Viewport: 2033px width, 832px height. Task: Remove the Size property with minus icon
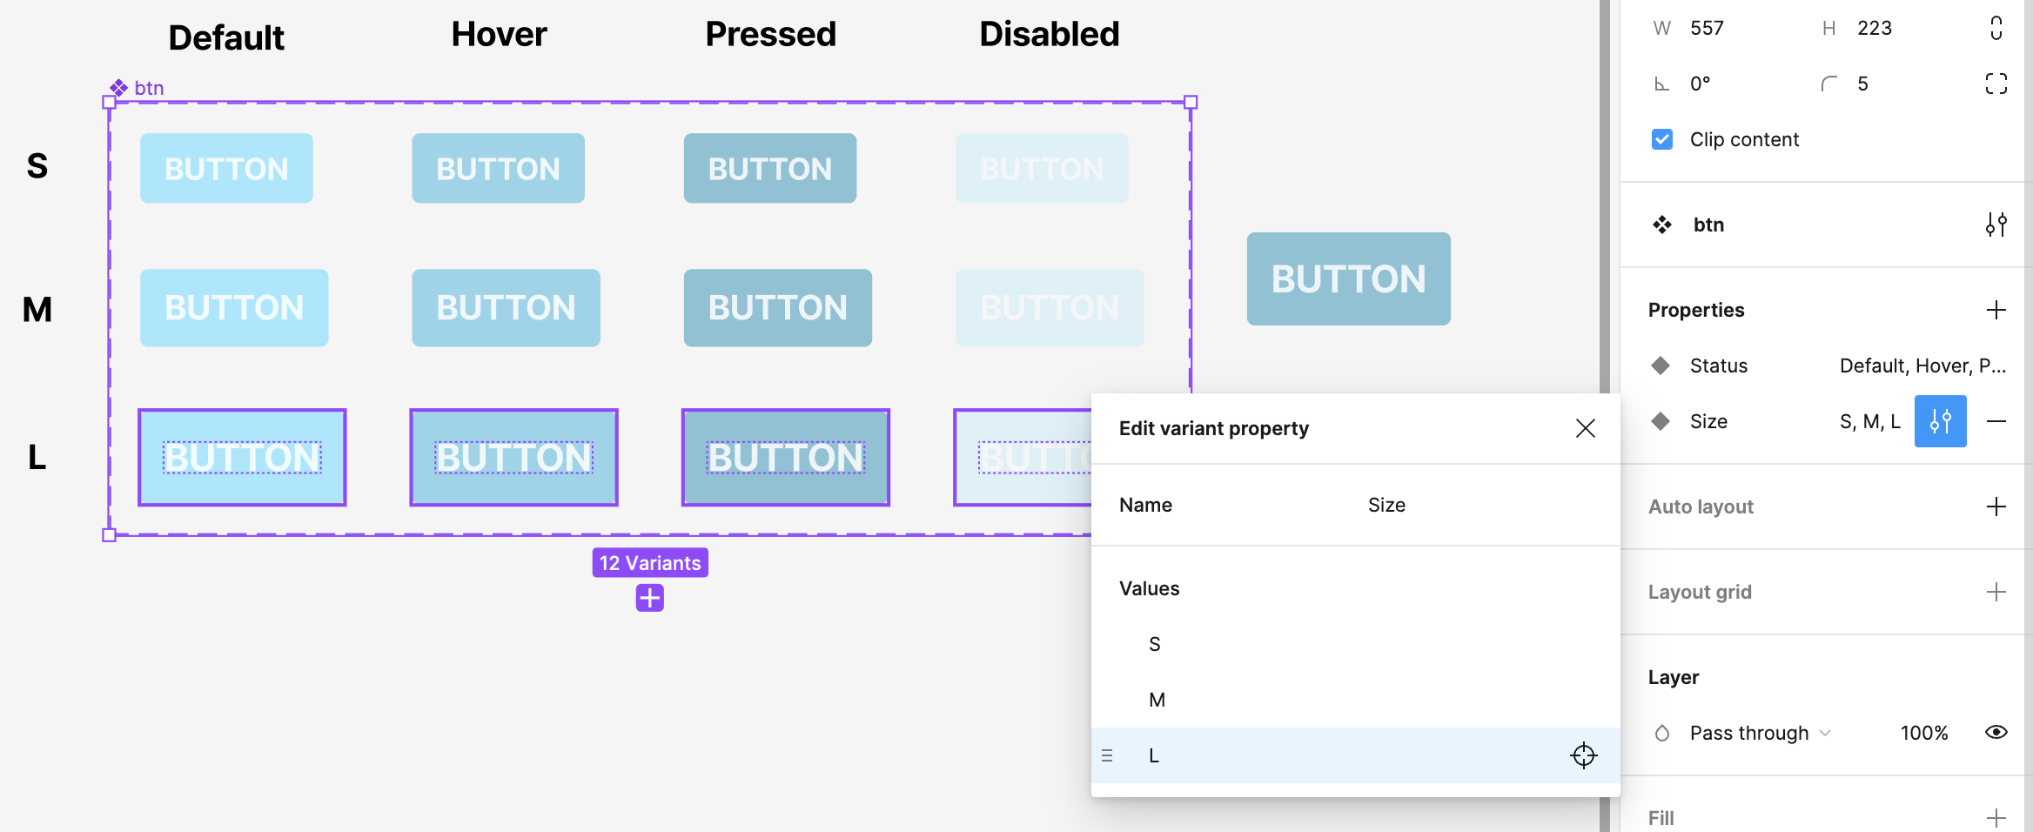point(1996,421)
